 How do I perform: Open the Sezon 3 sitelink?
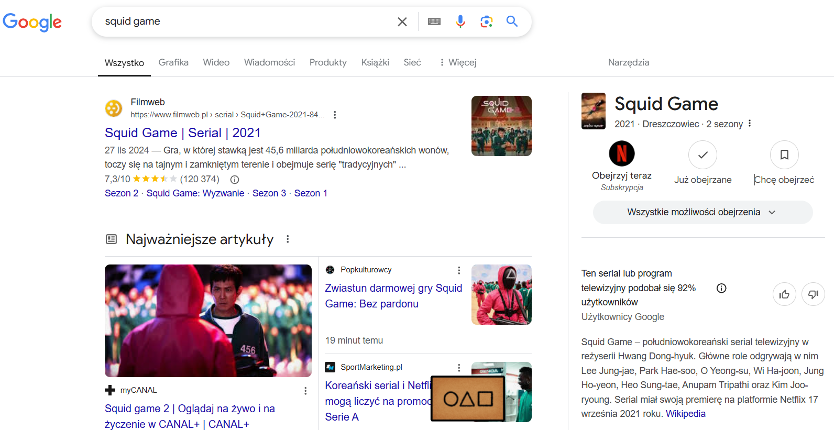coord(269,193)
